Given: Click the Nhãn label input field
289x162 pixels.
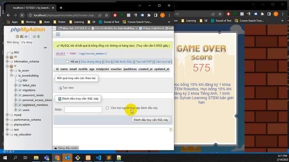Looking at the screenshot, I should click(83, 110).
